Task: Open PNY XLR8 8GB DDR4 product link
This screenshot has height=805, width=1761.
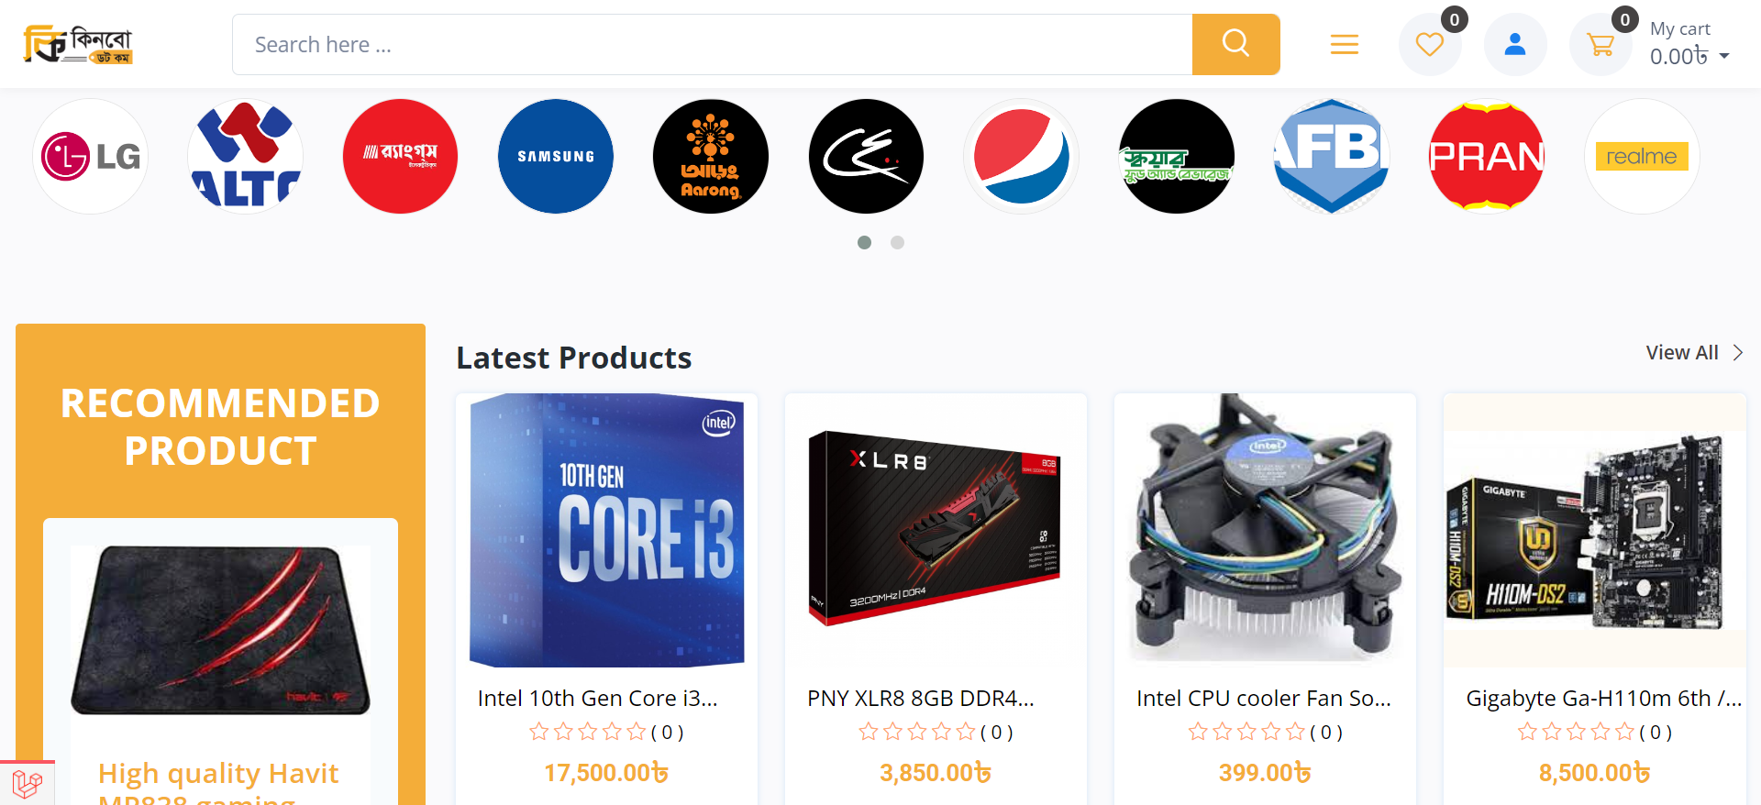Action: click(921, 699)
